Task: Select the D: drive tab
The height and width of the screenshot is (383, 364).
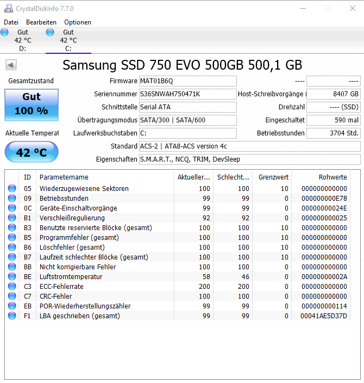Action: [22, 40]
